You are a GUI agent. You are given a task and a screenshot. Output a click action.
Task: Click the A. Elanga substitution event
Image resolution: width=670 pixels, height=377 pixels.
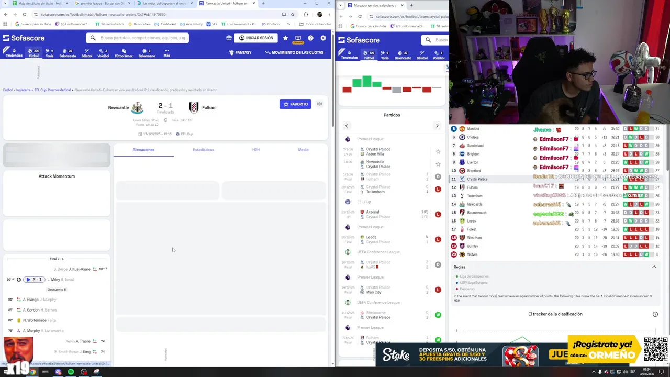click(x=56, y=300)
